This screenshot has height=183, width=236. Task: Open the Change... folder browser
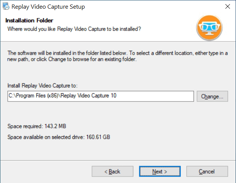pyautogui.click(x=212, y=96)
